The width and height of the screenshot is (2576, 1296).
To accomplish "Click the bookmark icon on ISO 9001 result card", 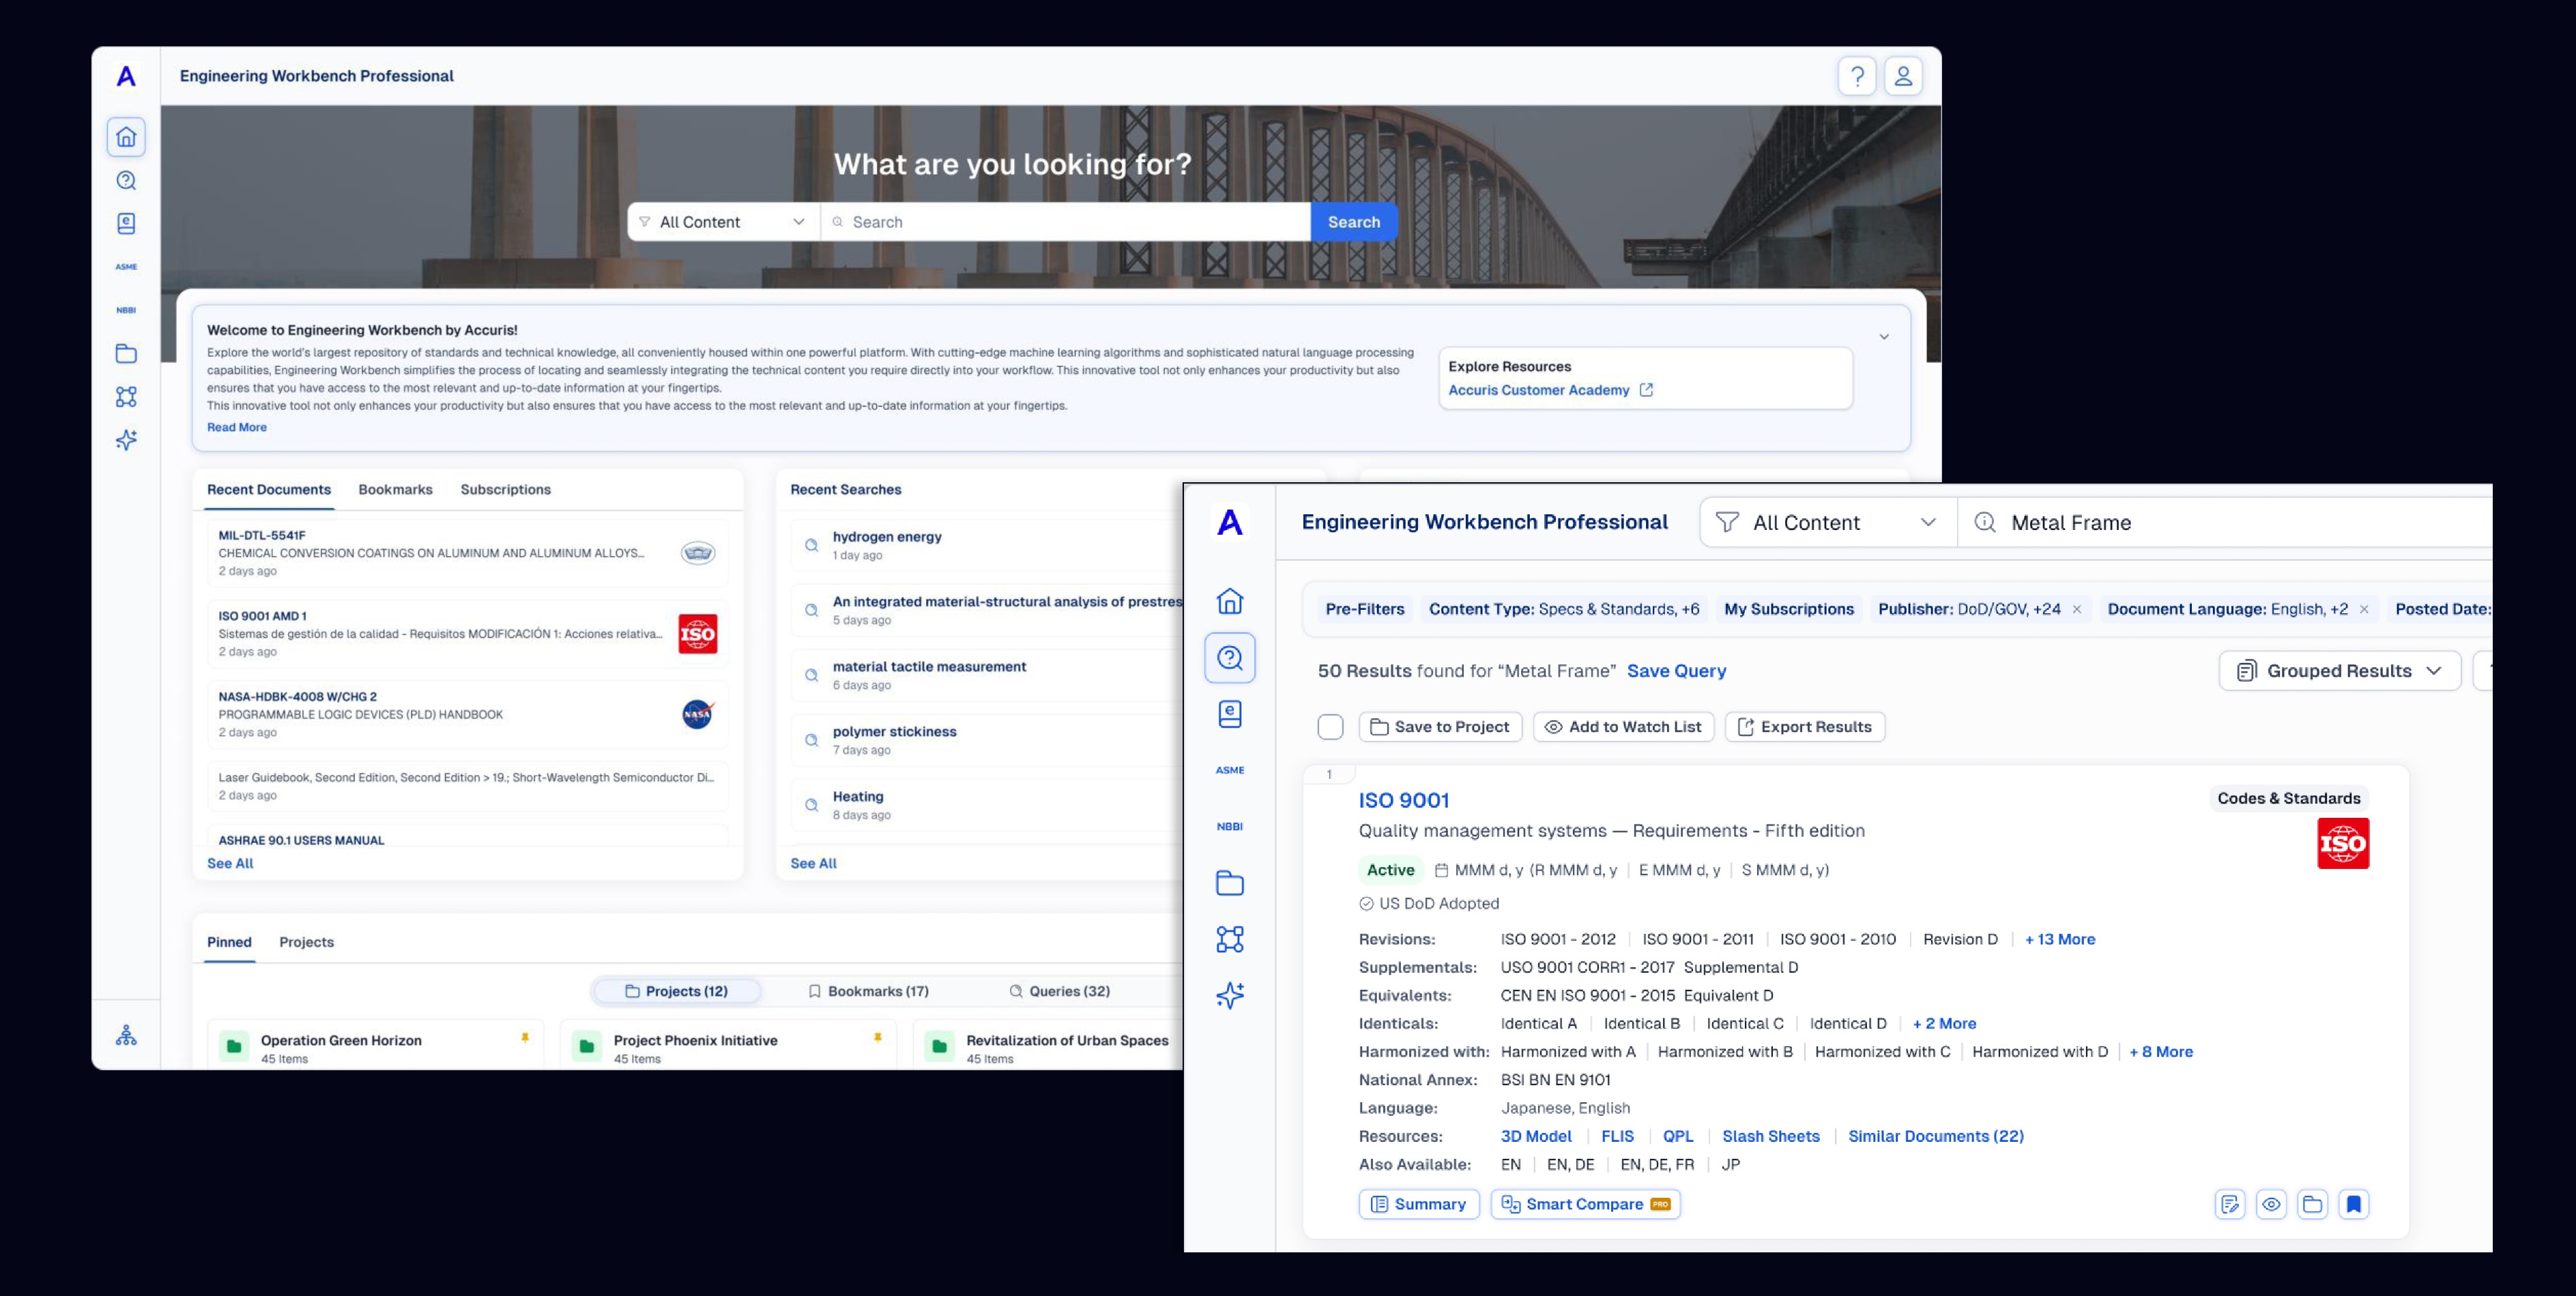I will point(2354,1204).
